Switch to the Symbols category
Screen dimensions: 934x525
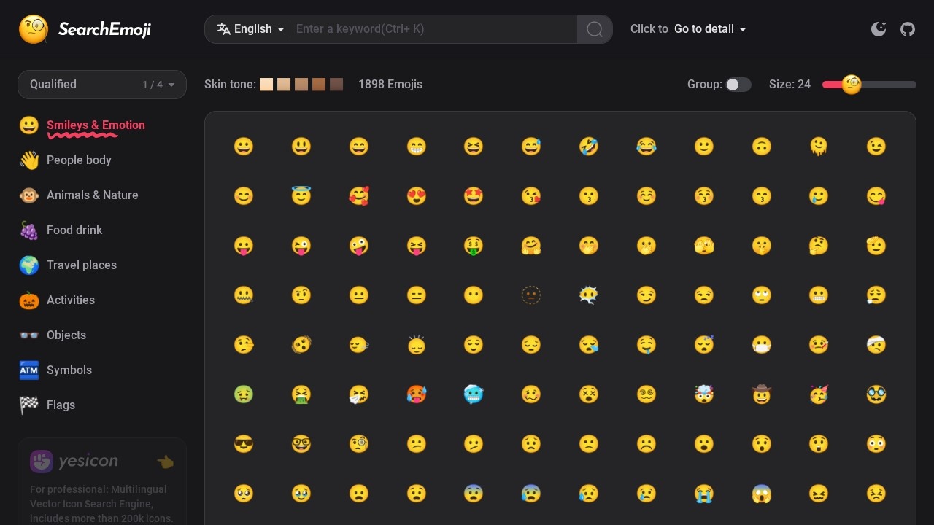[69, 370]
